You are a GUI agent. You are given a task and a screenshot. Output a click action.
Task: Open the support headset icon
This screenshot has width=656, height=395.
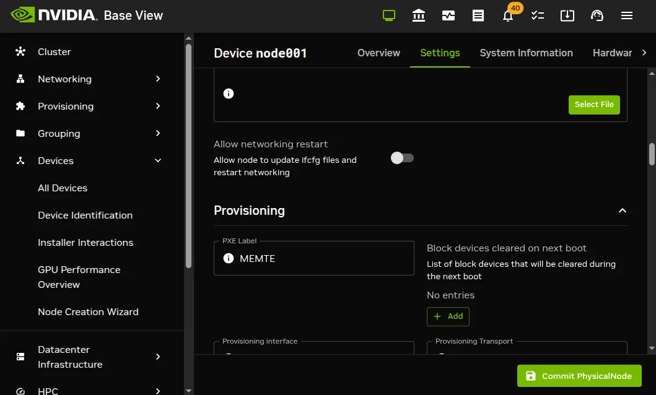597,16
